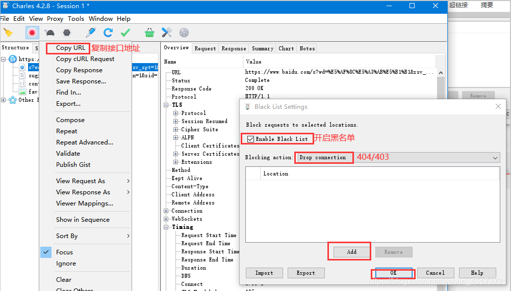
Task: Click the Cancel button
Action: point(436,273)
